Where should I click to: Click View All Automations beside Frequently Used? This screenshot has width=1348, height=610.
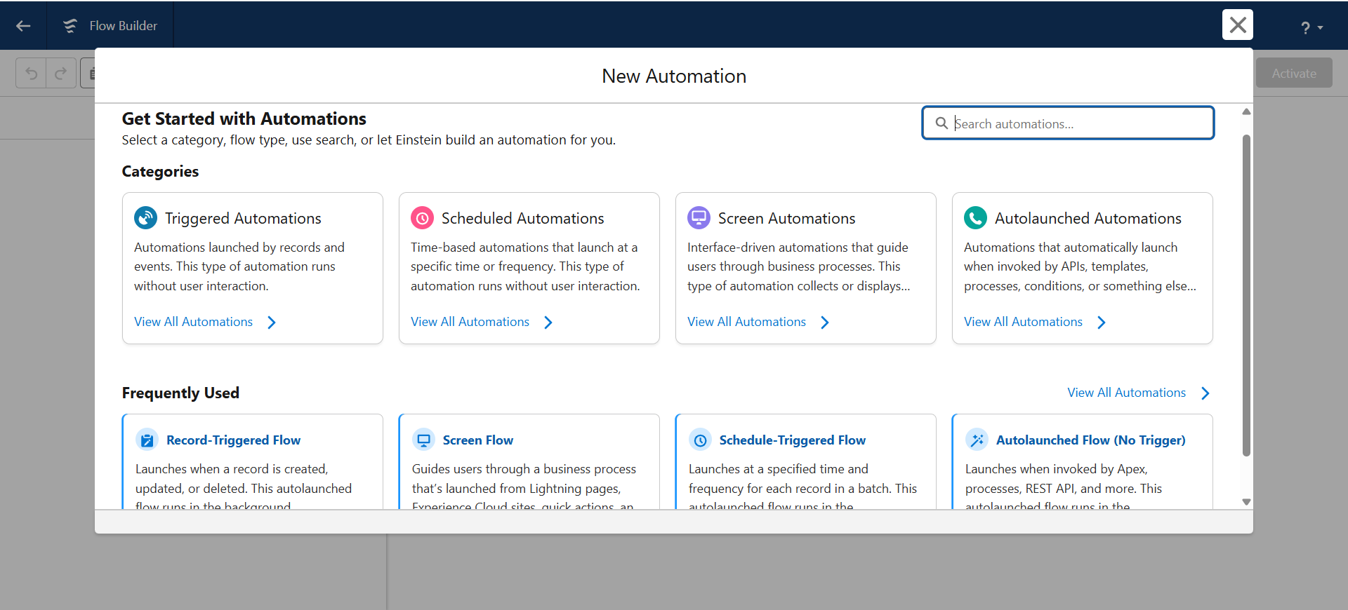click(x=1127, y=393)
